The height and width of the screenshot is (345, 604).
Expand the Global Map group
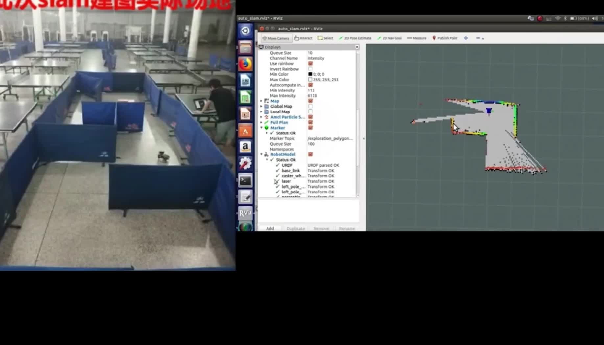pos(262,106)
